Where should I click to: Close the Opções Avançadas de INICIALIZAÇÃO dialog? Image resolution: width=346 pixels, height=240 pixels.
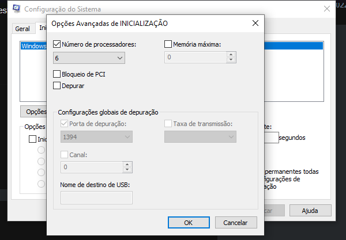(255, 23)
